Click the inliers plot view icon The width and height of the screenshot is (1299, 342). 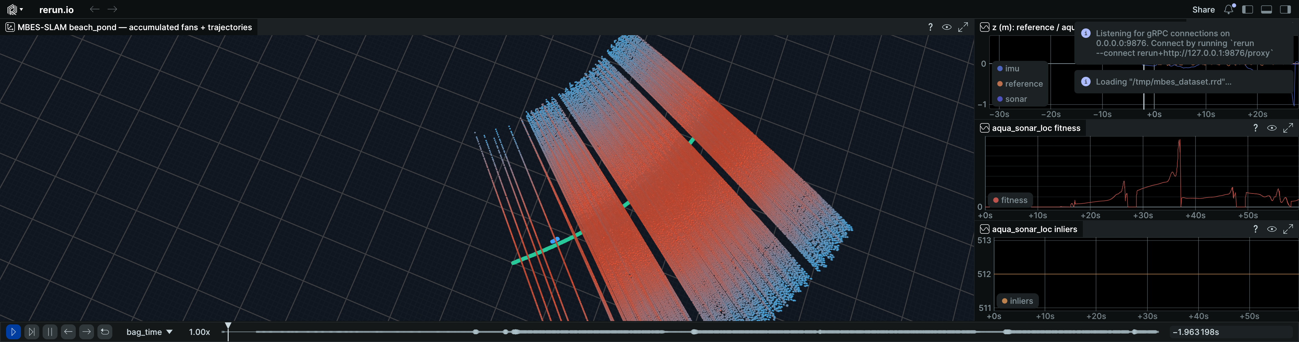coord(984,229)
